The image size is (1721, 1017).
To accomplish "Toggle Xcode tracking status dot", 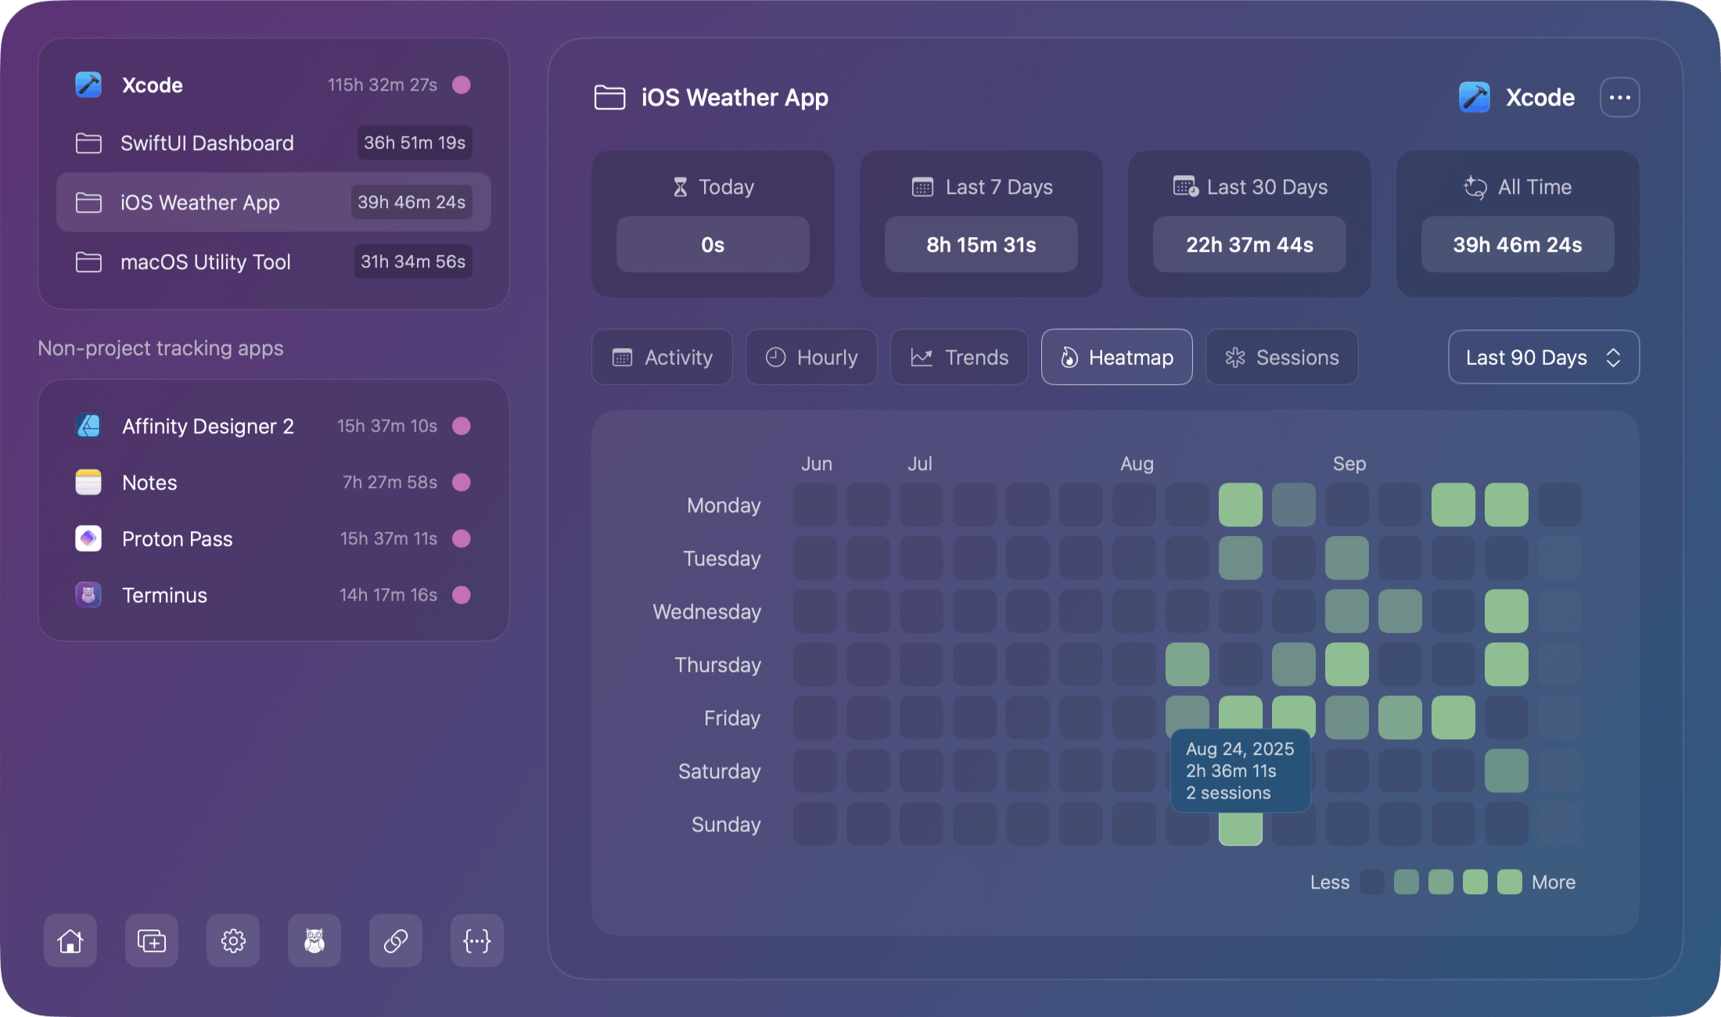I will 462,84.
